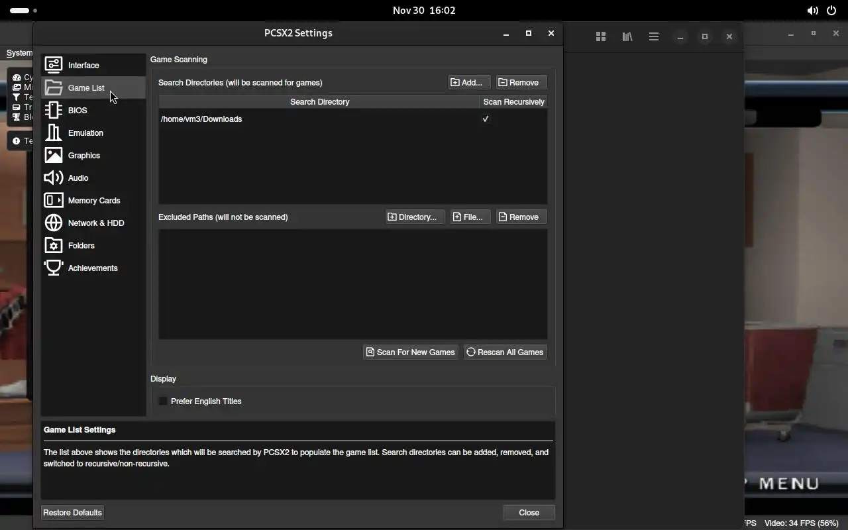Remove selected search directory
This screenshot has width=848, height=530.
pos(521,82)
